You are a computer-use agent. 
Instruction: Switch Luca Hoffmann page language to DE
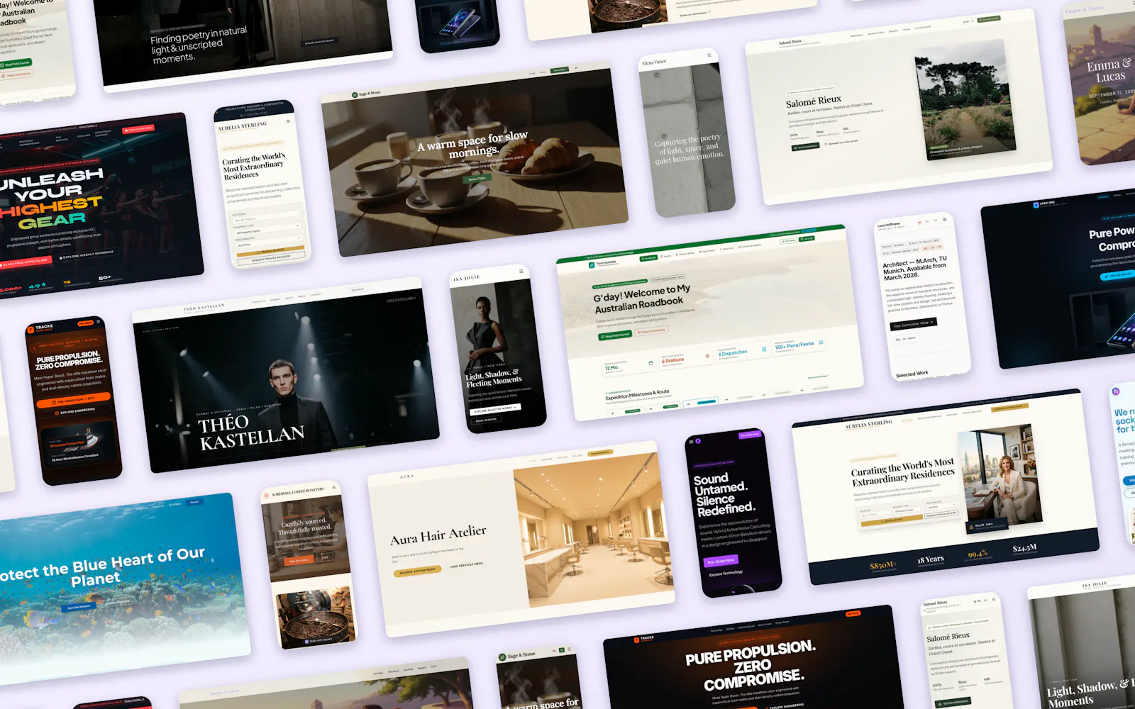(x=926, y=222)
